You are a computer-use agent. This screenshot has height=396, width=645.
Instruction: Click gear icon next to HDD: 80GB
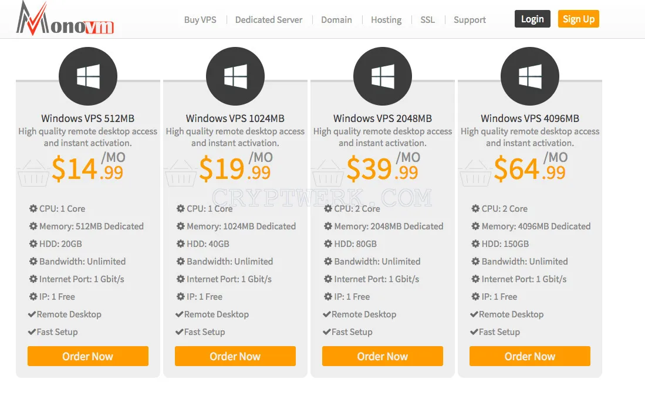[328, 244]
